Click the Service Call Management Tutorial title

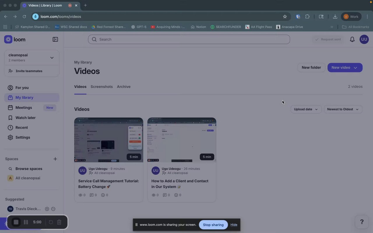click(x=108, y=184)
